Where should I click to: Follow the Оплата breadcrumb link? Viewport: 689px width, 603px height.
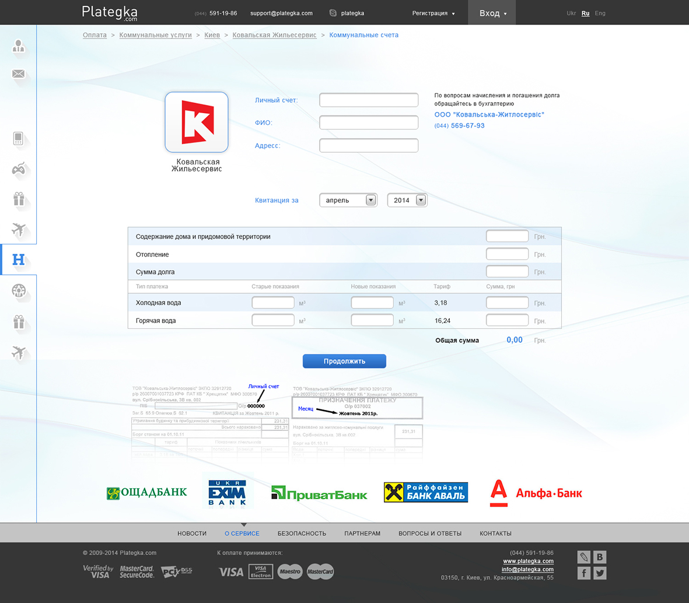click(x=95, y=34)
